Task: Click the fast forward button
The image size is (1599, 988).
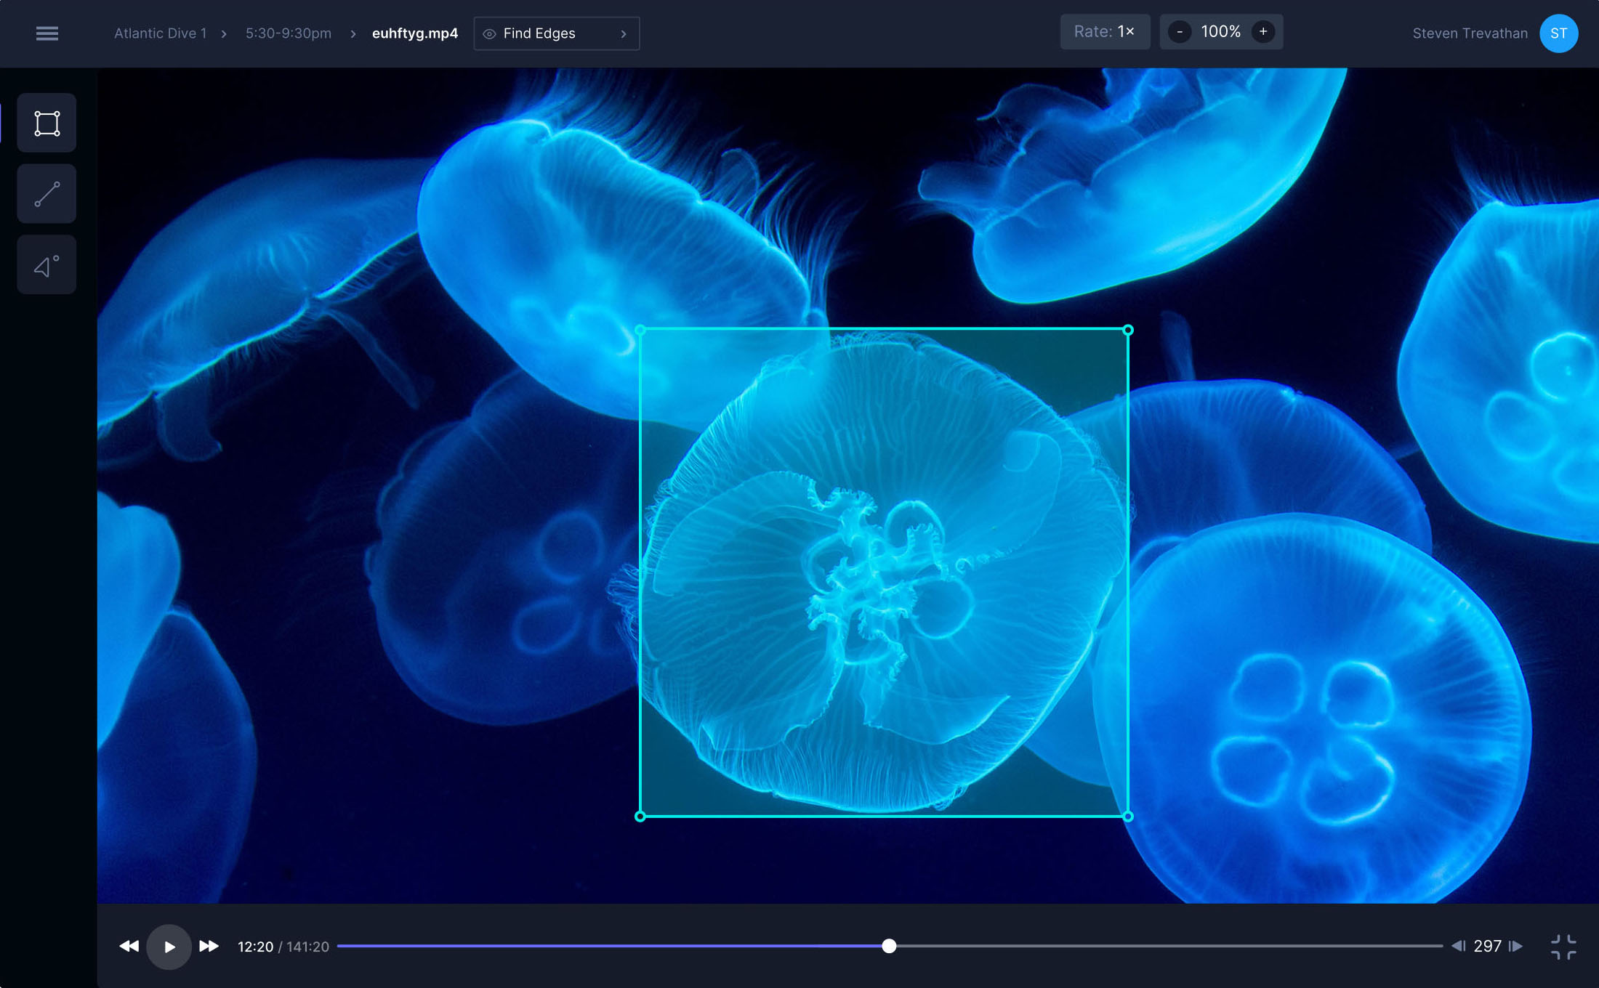Action: [x=209, y=946]
